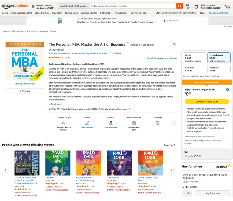Select Enjoy 1 month for $0.99 option
The height and width of the screenshot is (201, 233).
pyautogui.click(x=227, y=90)
